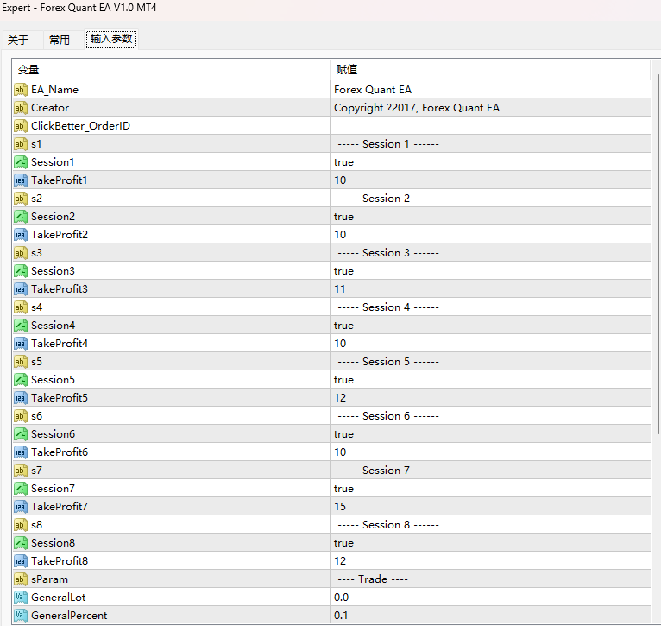Screen dimensions: 661x626
Task: Select the GeneralLot value 0.0
Action: click(x=491, y=598)
